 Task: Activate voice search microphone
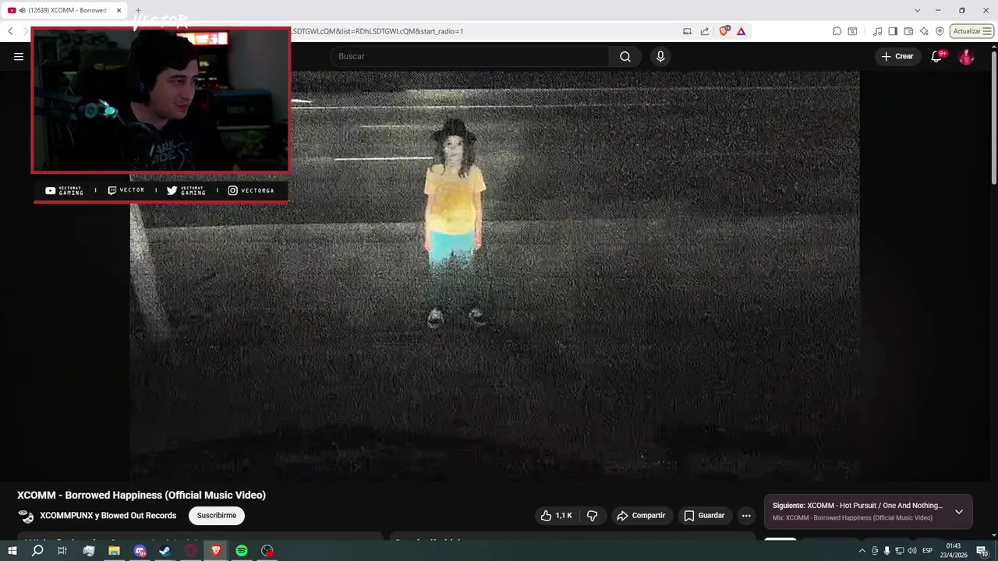click(x=660, y=56)
